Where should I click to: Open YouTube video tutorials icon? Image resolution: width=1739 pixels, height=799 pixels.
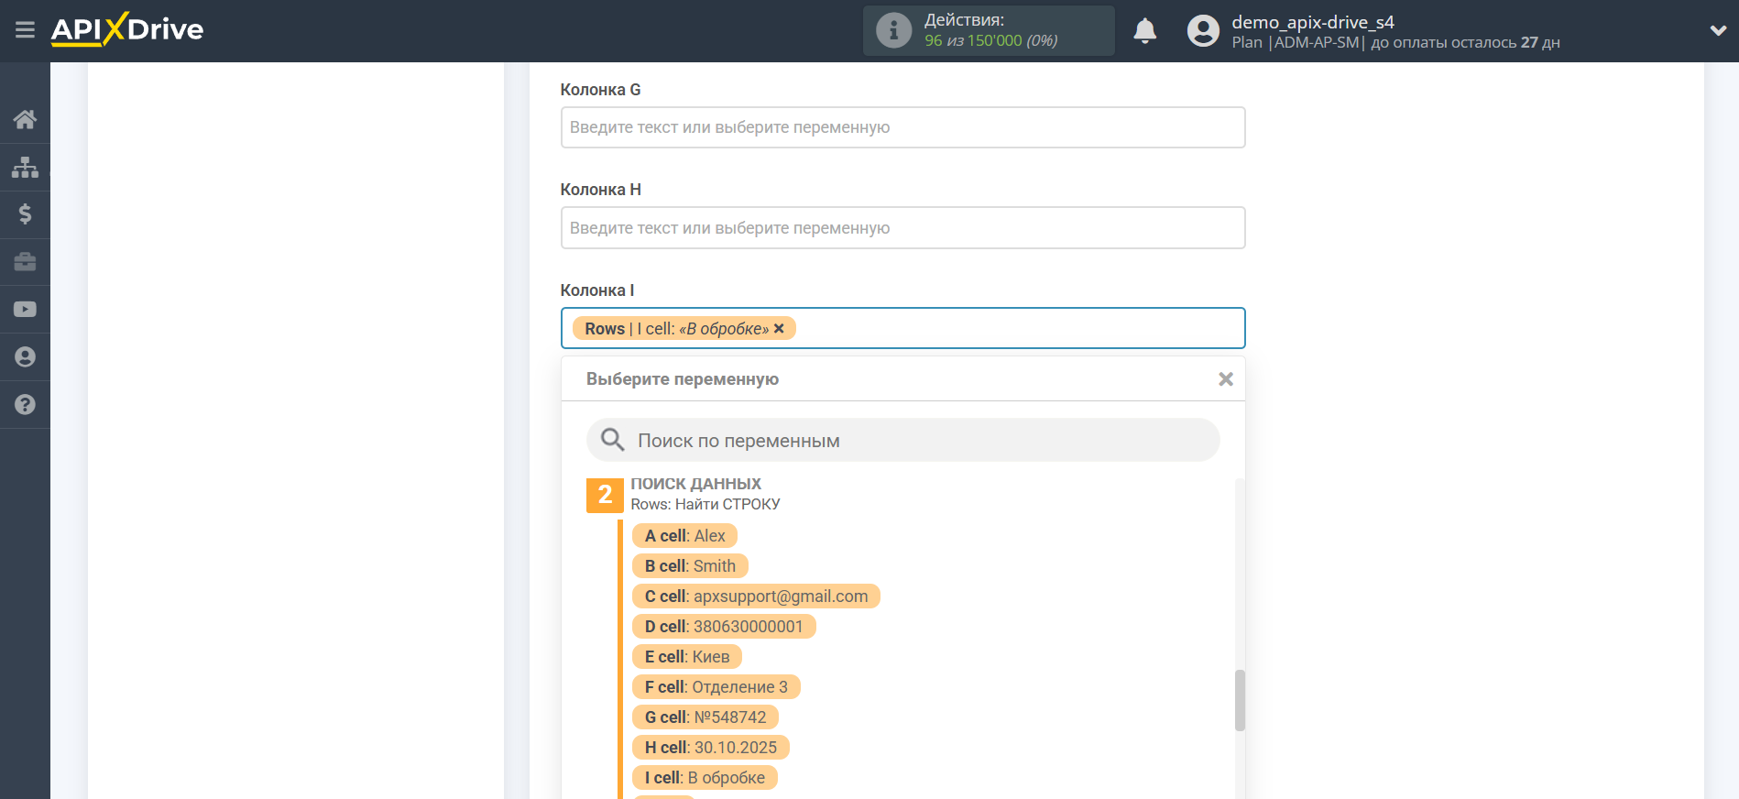[25, 310]
